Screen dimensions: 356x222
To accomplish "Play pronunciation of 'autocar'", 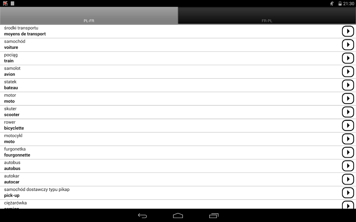I will (x=348, y=179).
